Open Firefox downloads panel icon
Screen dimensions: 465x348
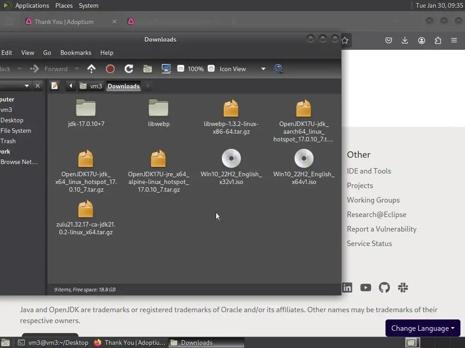[x=405, y=40]
